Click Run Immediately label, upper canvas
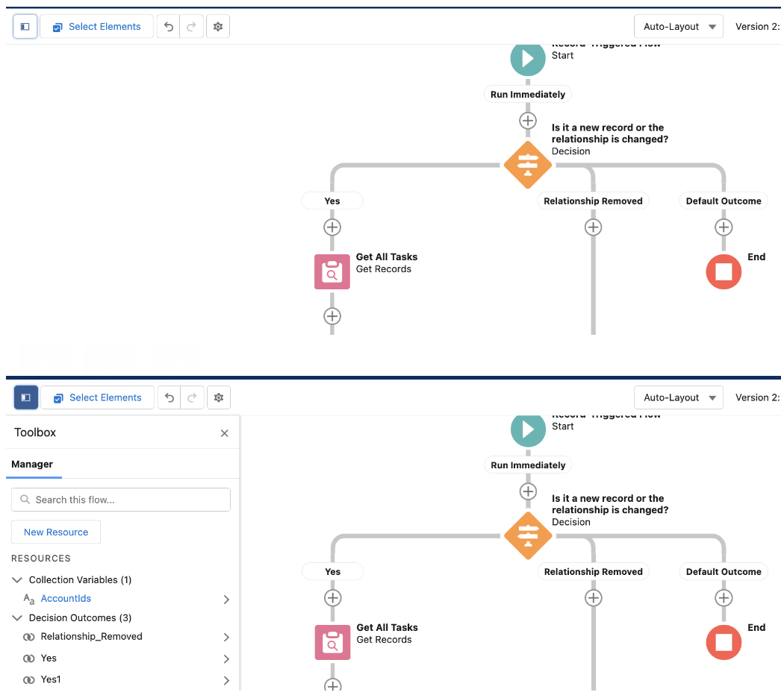Screen dimensions: 784x698 pos(527,95)
